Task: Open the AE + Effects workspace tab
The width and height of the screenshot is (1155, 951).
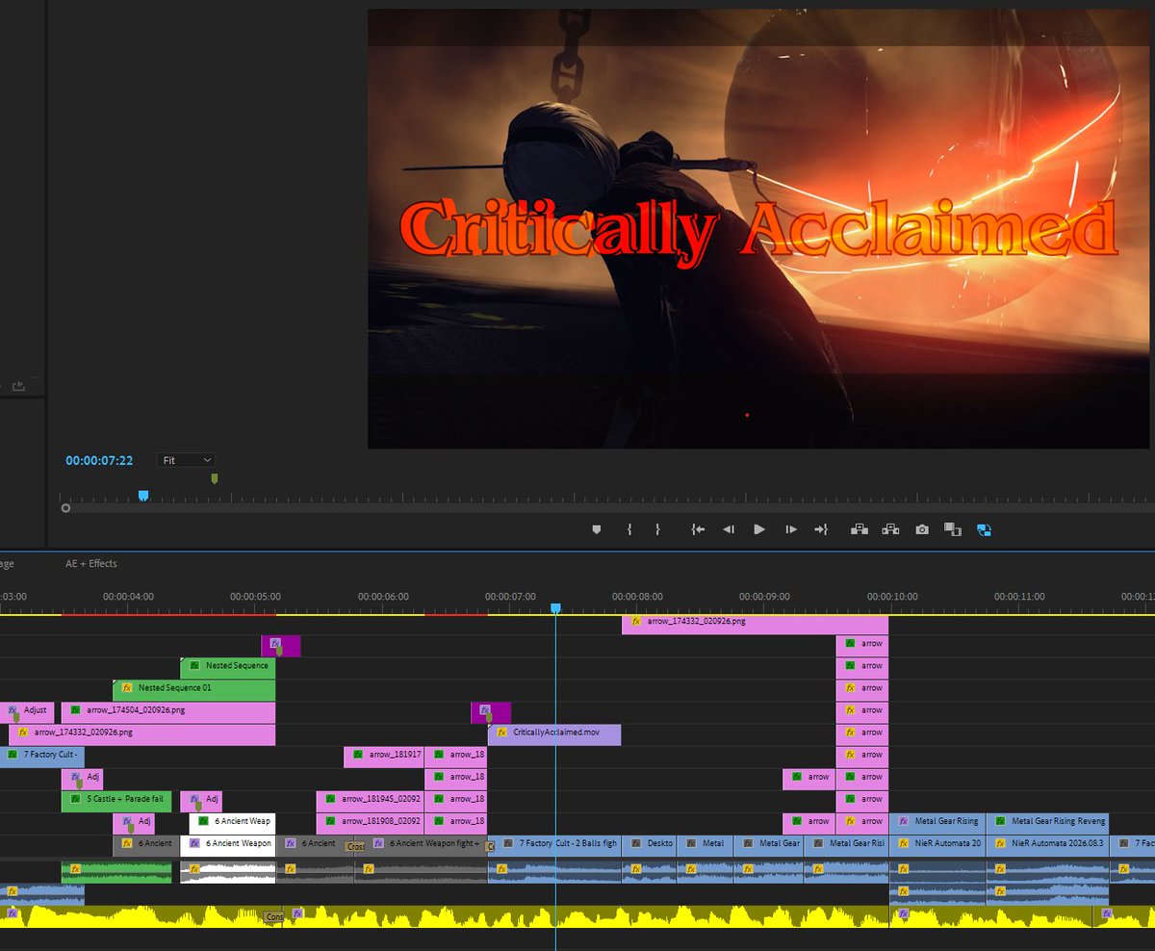Action: [x=91, y=563]
